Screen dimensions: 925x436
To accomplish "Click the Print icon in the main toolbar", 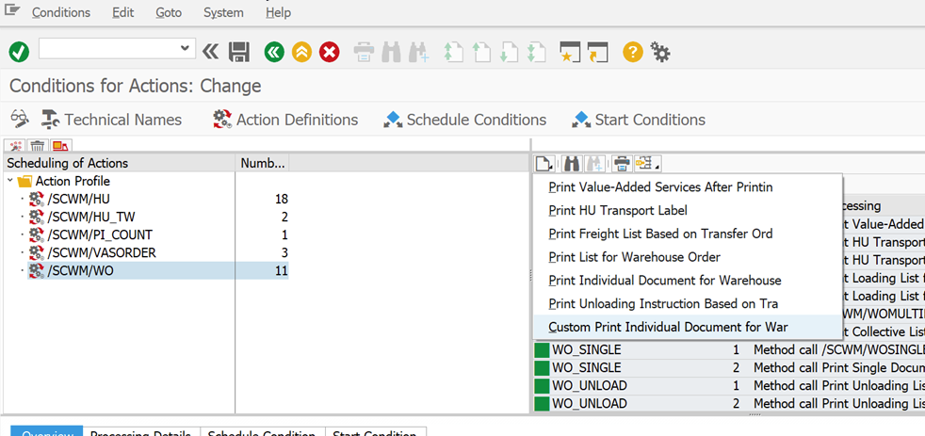I will [x=364, y=52].
